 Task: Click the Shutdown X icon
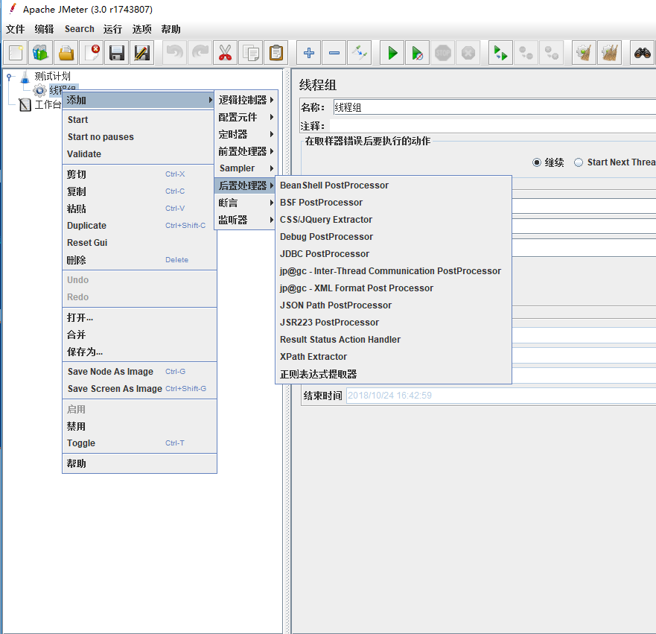[x=468, y=53]
